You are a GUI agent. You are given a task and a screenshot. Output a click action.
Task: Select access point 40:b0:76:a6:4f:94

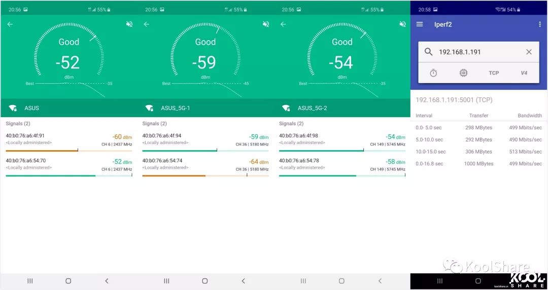tap(205, 142)
